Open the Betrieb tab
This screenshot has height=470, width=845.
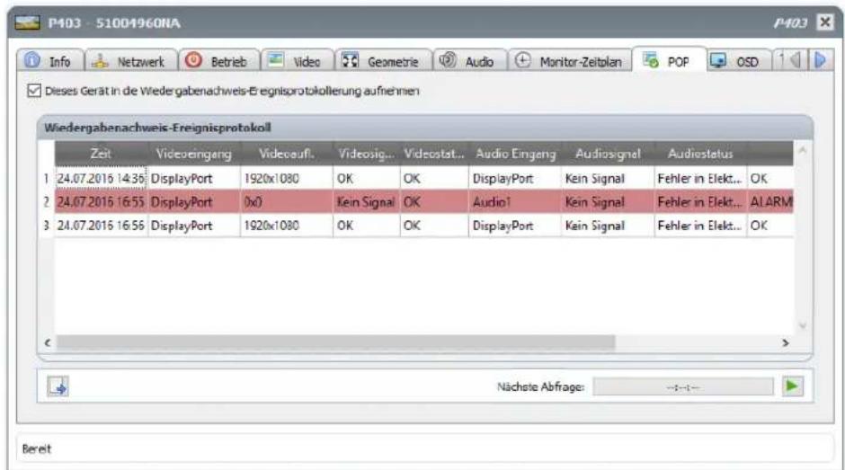pyautogui.click(x=218, y=61)
